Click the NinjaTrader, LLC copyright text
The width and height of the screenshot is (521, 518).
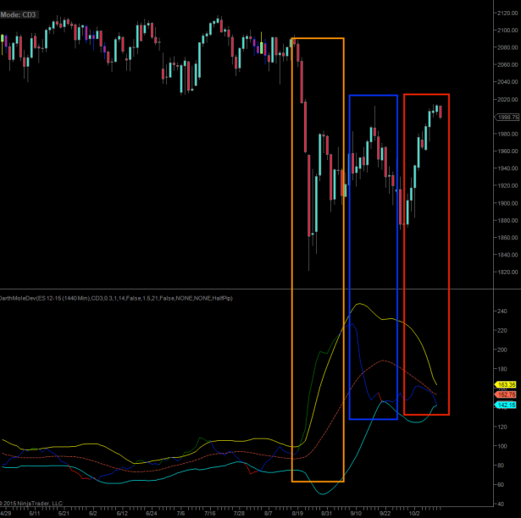(32, 503)
